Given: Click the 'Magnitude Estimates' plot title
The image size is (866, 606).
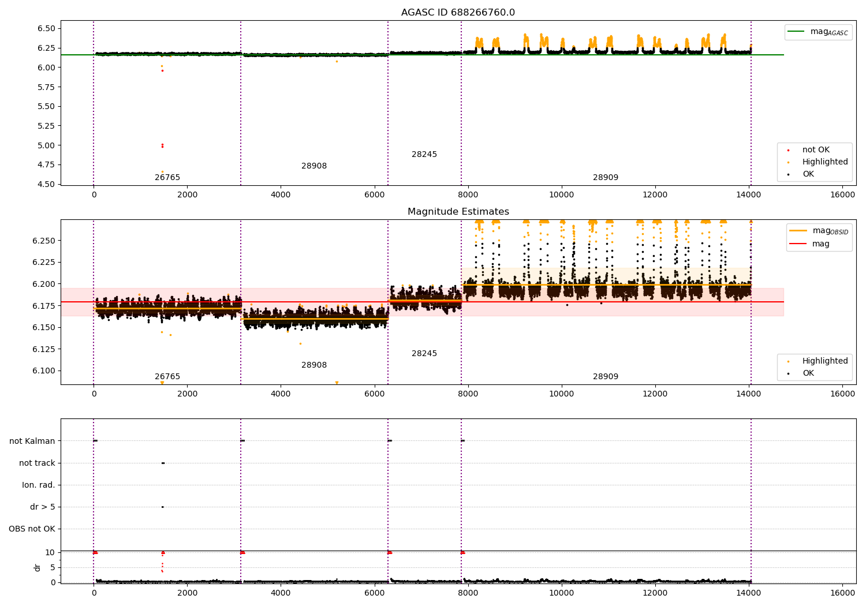Looking at the screenshot, I should coord(458,212).
